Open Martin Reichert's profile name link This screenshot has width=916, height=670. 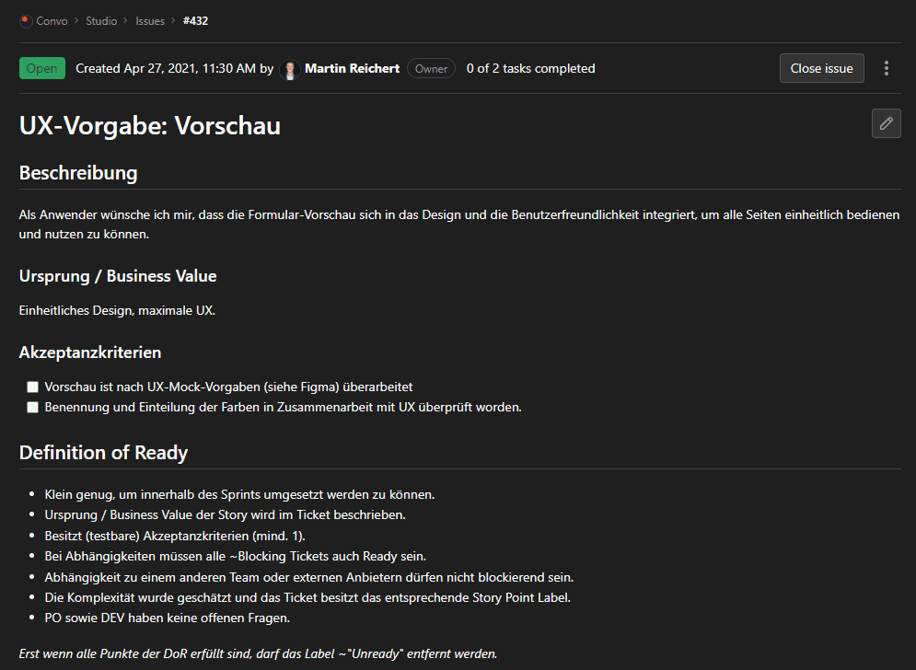(x=352, y=68)
